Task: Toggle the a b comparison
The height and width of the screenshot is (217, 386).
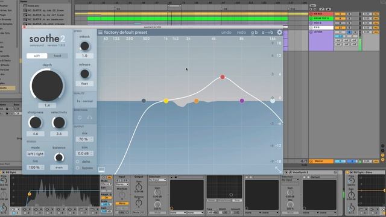Action: pos(255,32)
